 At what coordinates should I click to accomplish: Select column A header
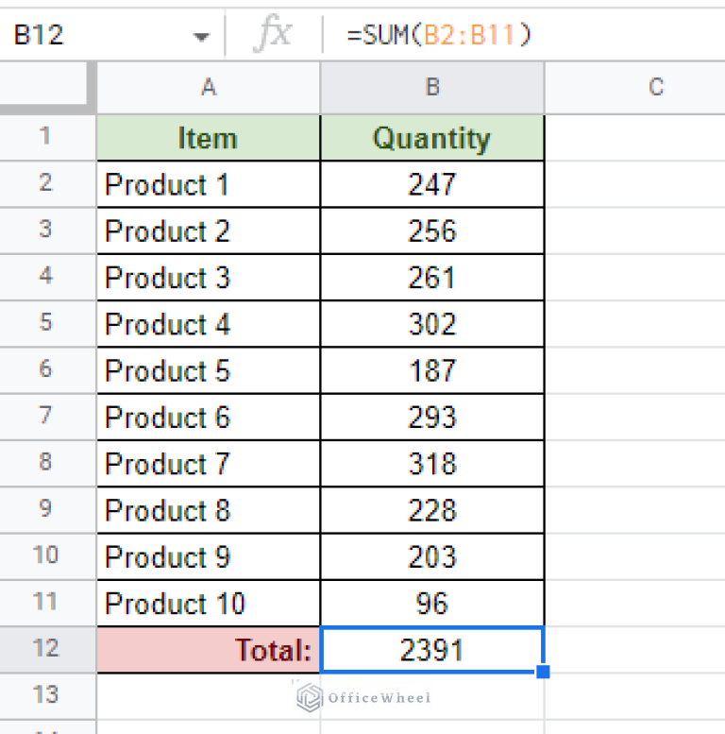pyautogui.click(x=208, y=88)
